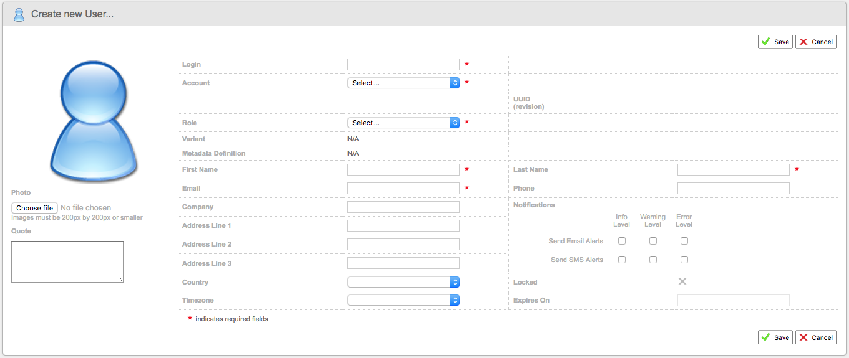Click the top Cancel button
This screenshot has width=849, height=358.
[x=815, y=42]
